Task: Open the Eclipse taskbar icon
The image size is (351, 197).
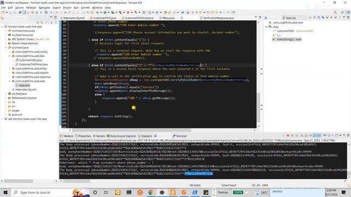Action: point(162,192)
